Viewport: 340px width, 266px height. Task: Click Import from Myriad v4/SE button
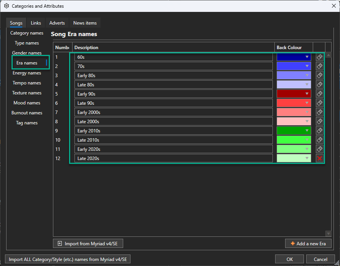[x=88, y=243]
